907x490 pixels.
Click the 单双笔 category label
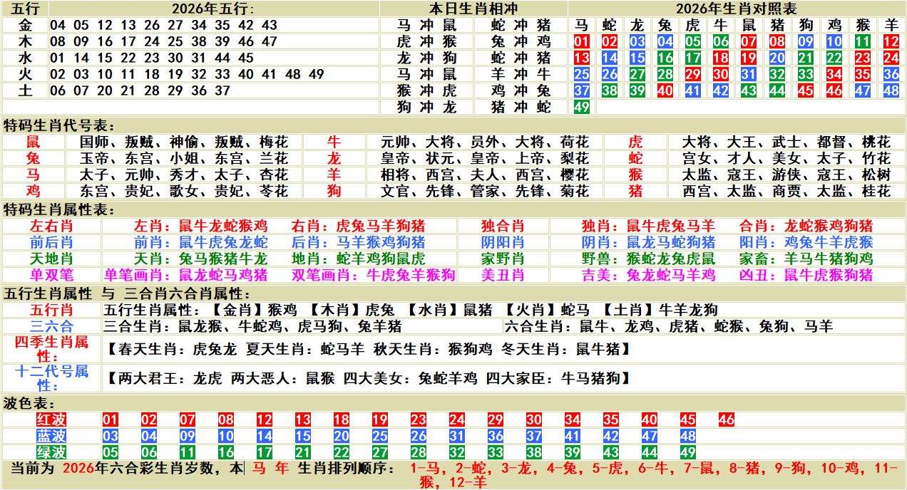tap(51, 275)
